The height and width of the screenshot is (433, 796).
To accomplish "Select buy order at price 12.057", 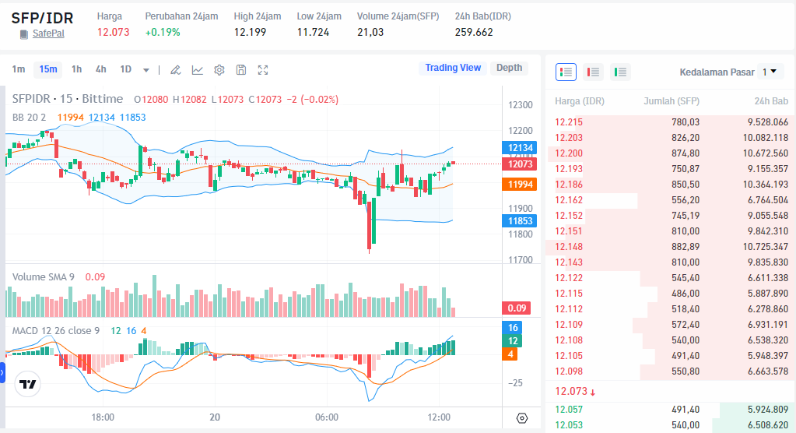I will point(671,410).
